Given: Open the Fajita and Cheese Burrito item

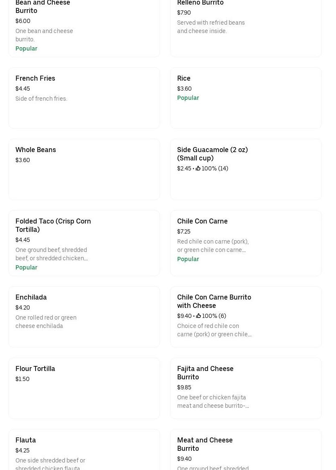Looking at the screenshot, I should tap(205, 373).
